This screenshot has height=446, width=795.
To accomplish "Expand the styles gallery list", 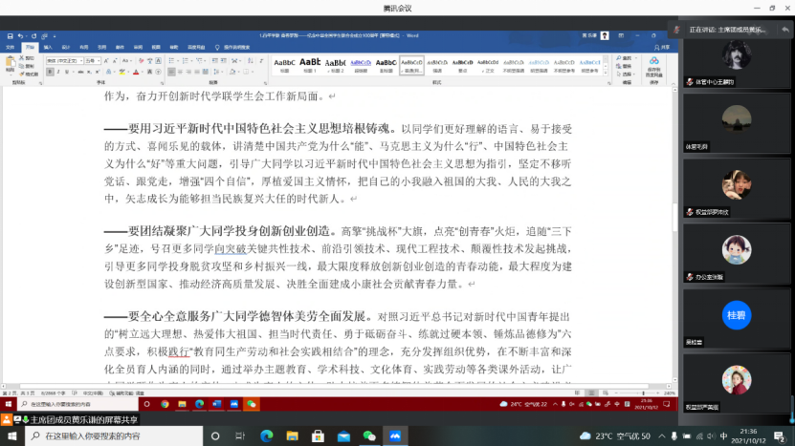I will click(x=607, y=73).
